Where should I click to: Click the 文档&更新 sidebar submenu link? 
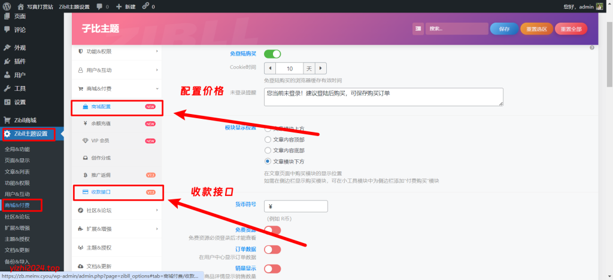coord(17,250)
